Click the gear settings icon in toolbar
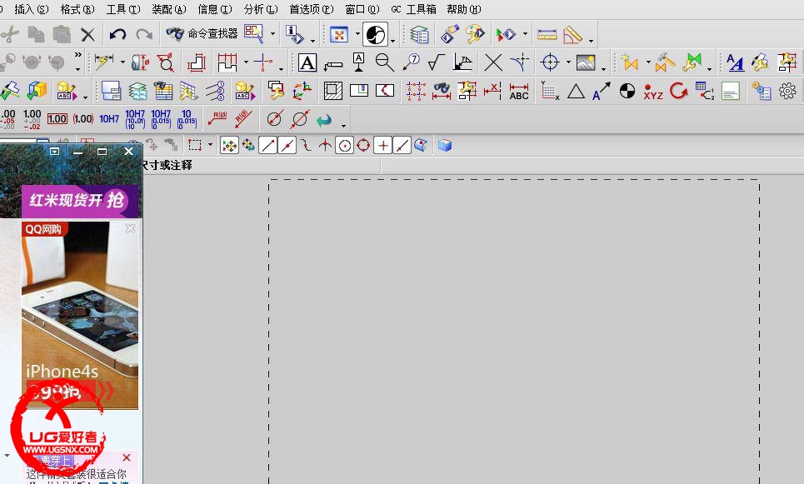This screenshot has height=484, width=804. click(787, 91)
